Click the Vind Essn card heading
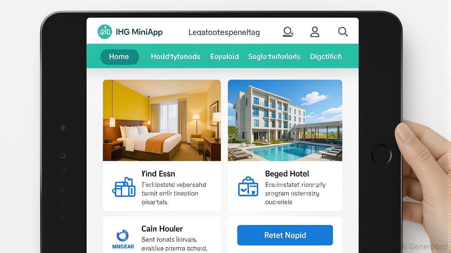451x253 pixels. tap(158, 174)
